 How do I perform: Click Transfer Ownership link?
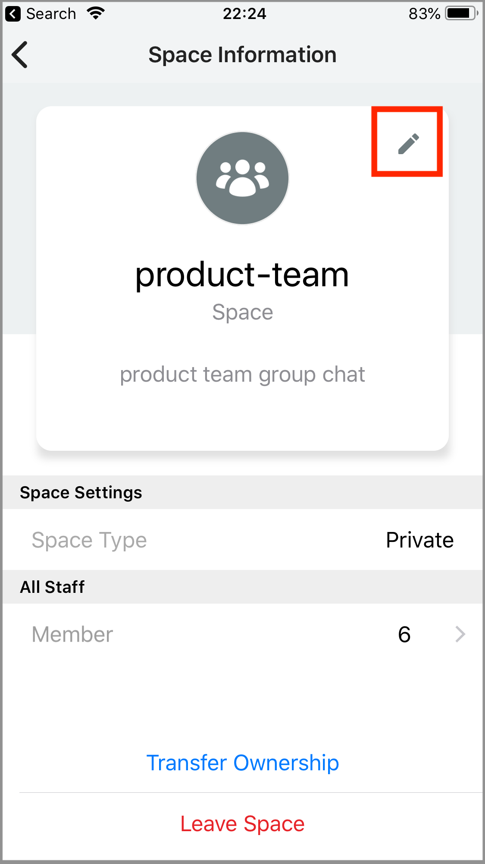tap(242, 763)
